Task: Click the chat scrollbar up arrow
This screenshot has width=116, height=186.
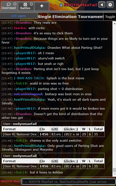Action: pos(114,23)
